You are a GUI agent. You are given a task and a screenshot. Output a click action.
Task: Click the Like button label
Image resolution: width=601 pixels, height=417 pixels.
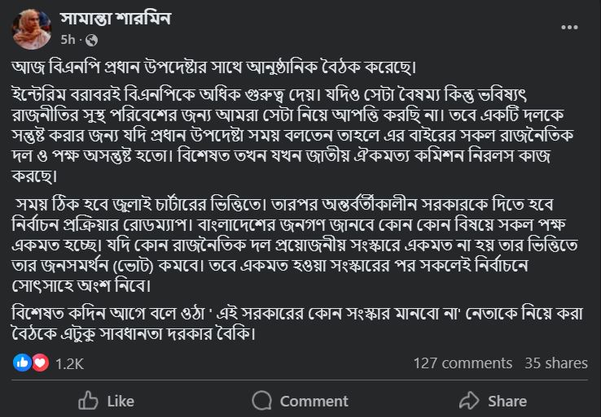coord(121,402)
